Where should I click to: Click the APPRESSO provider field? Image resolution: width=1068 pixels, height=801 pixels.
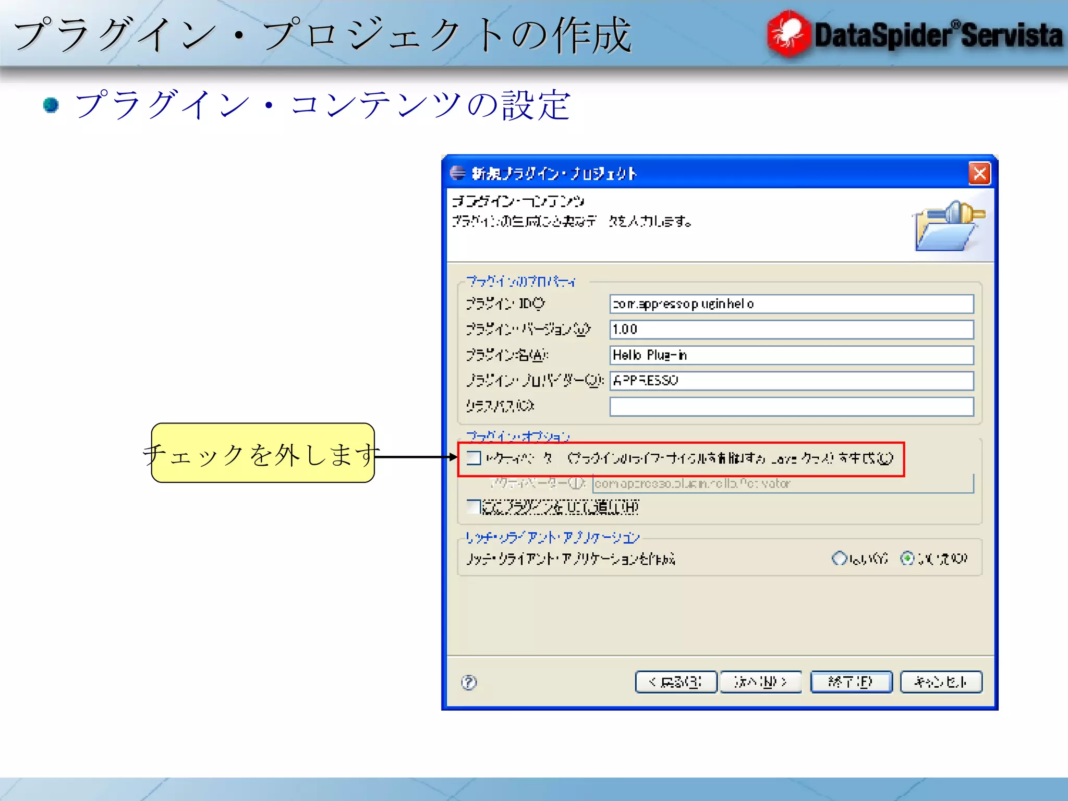tap(791, 381)
